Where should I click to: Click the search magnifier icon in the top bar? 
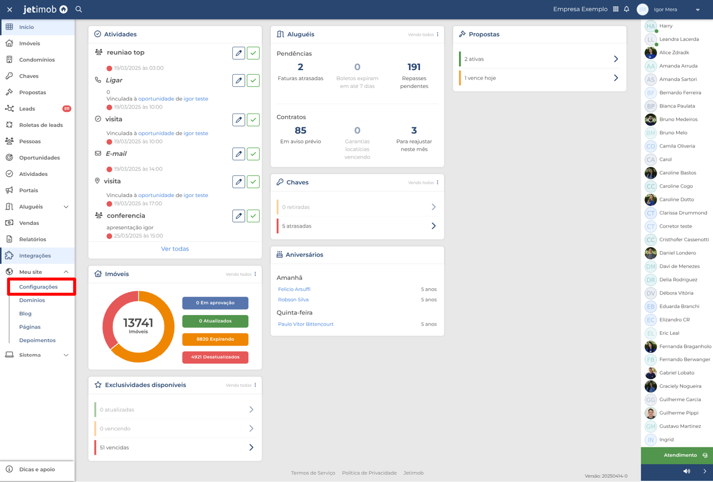tap(79, 9)
